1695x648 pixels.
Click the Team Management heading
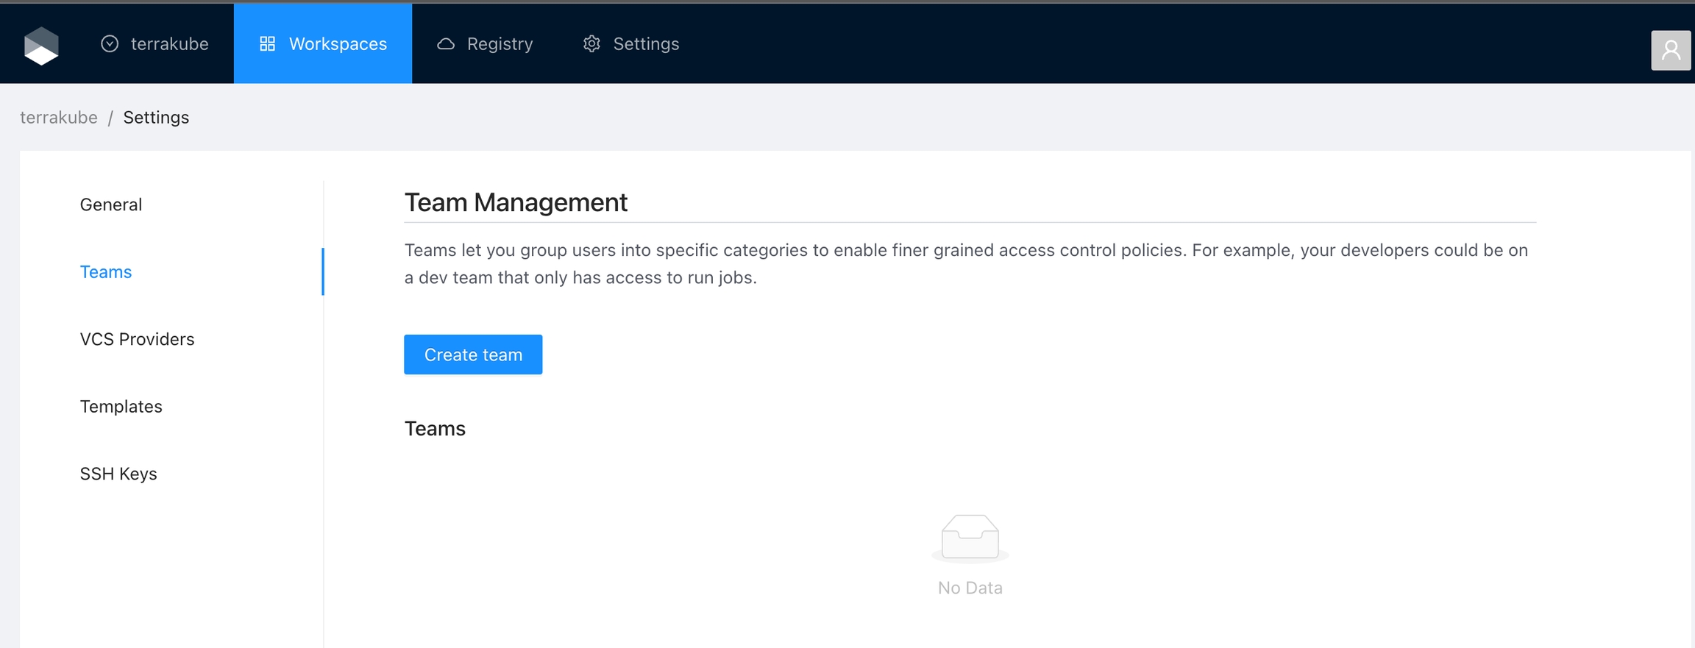point(516,202)
